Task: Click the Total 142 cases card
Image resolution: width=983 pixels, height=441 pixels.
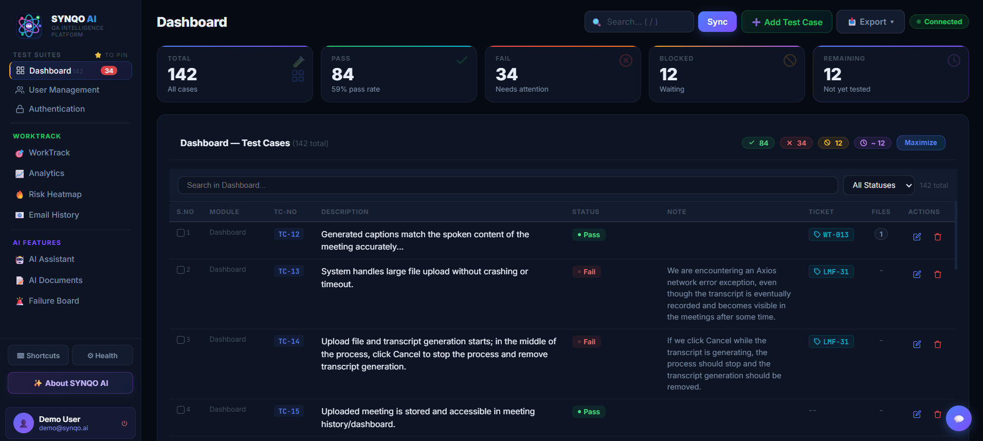Action: click(235, 74)
